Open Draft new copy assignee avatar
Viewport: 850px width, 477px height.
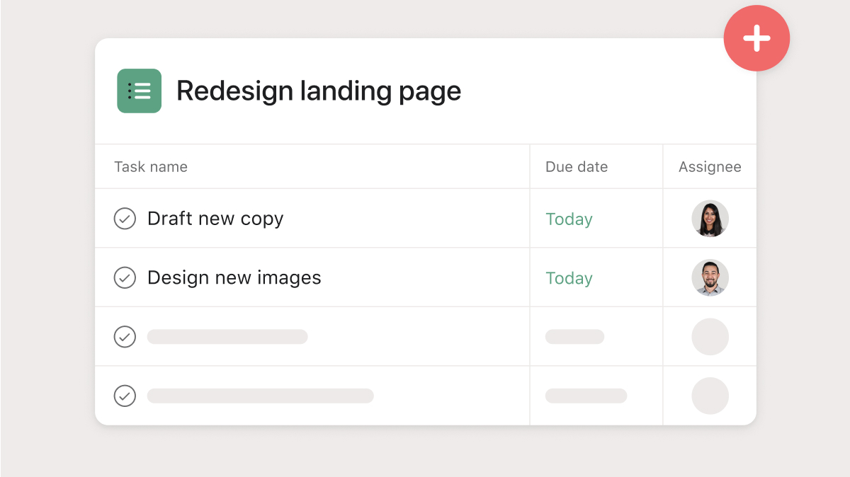[x=710, y=219]
